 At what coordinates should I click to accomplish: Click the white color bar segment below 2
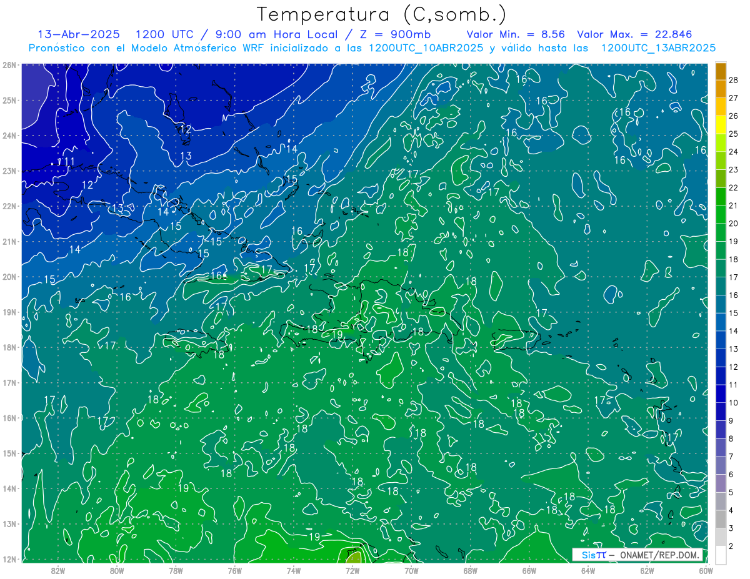(x=721, y=555)
